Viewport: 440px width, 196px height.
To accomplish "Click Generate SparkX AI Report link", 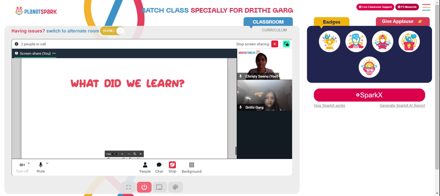I will click(x=402, y=106).
